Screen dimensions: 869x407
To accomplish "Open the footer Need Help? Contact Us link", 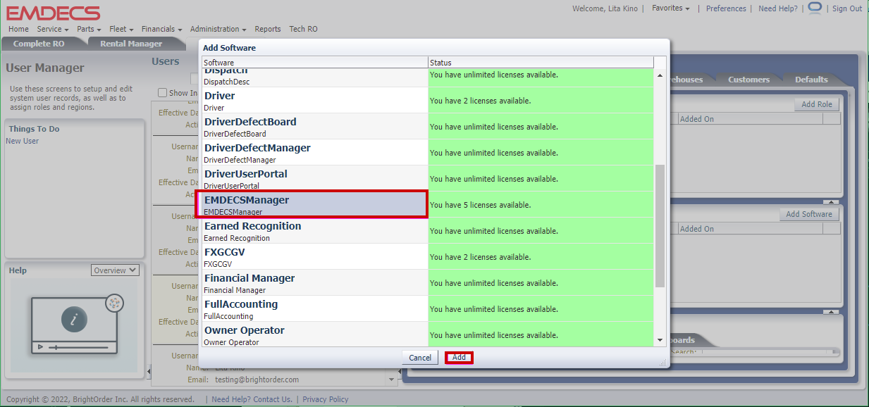I will pos(252,399).
